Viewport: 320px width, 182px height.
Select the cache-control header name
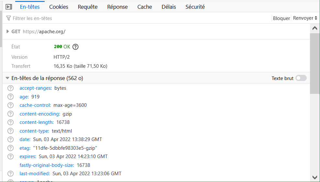pos(35,105)
